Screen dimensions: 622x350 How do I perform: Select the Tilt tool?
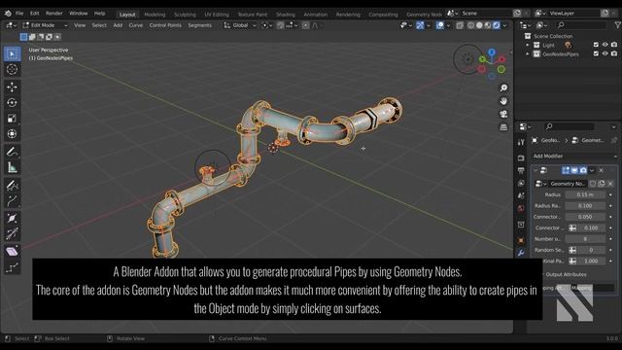point(12,233)
